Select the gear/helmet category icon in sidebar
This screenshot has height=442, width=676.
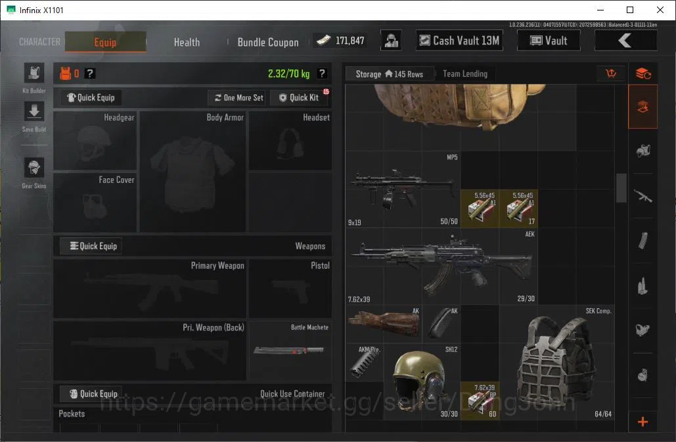[x=642, y=151]
